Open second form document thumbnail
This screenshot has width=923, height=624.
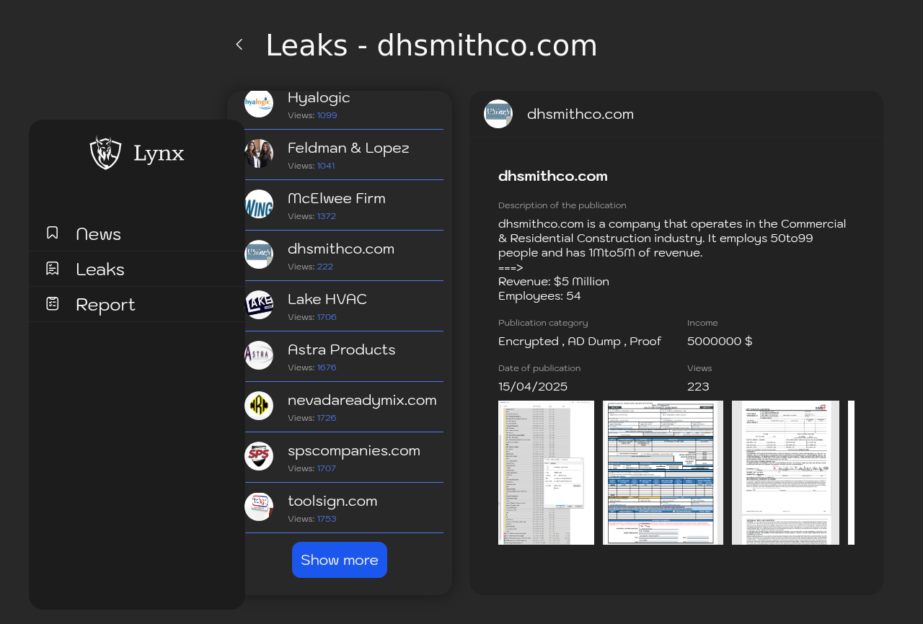pos(663,473)
